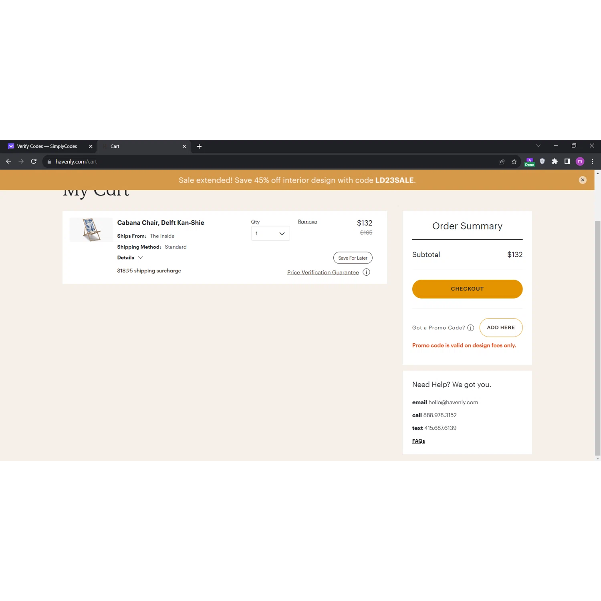Click the scroll-down arrow of the scrollbar
This screenshot has height=601, width=601.
pyautogui.click(x=597, y=458)
